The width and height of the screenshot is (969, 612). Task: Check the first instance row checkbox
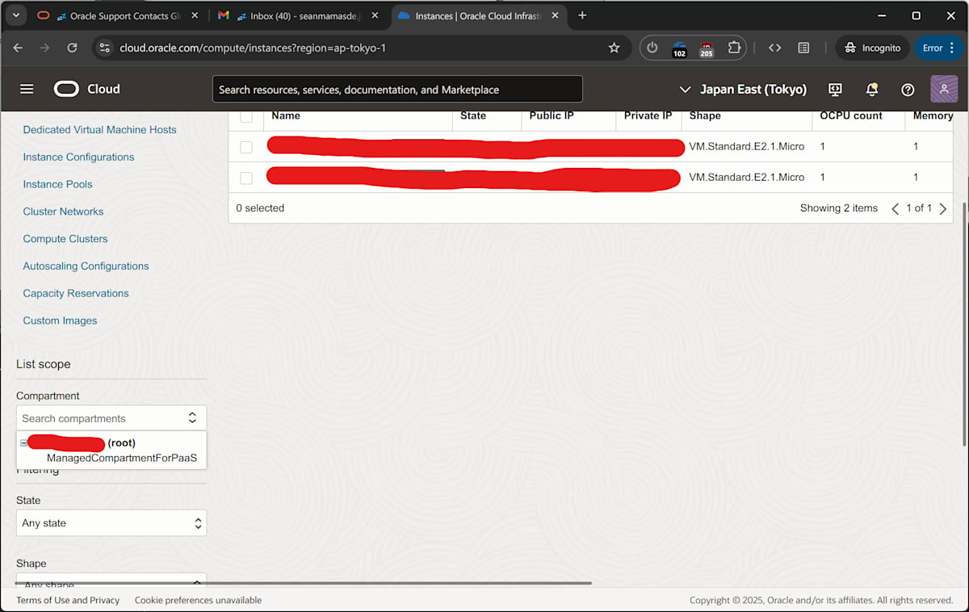tap(246, 147)
